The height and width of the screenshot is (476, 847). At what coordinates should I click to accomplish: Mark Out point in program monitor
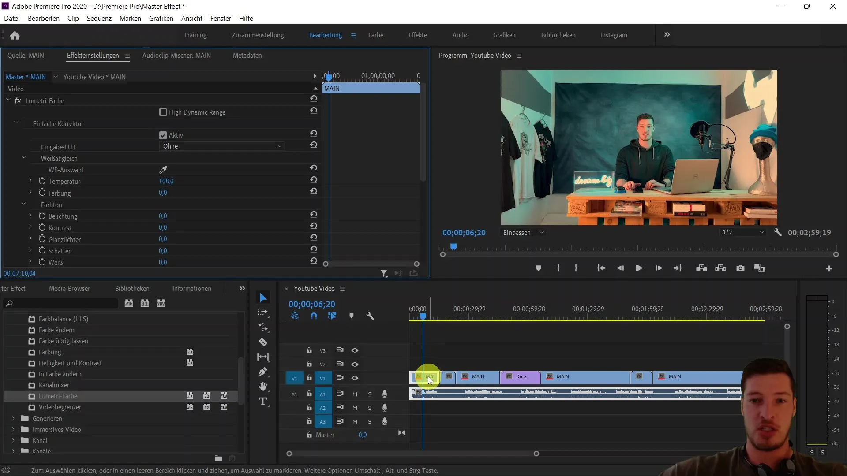click(576, 268)
